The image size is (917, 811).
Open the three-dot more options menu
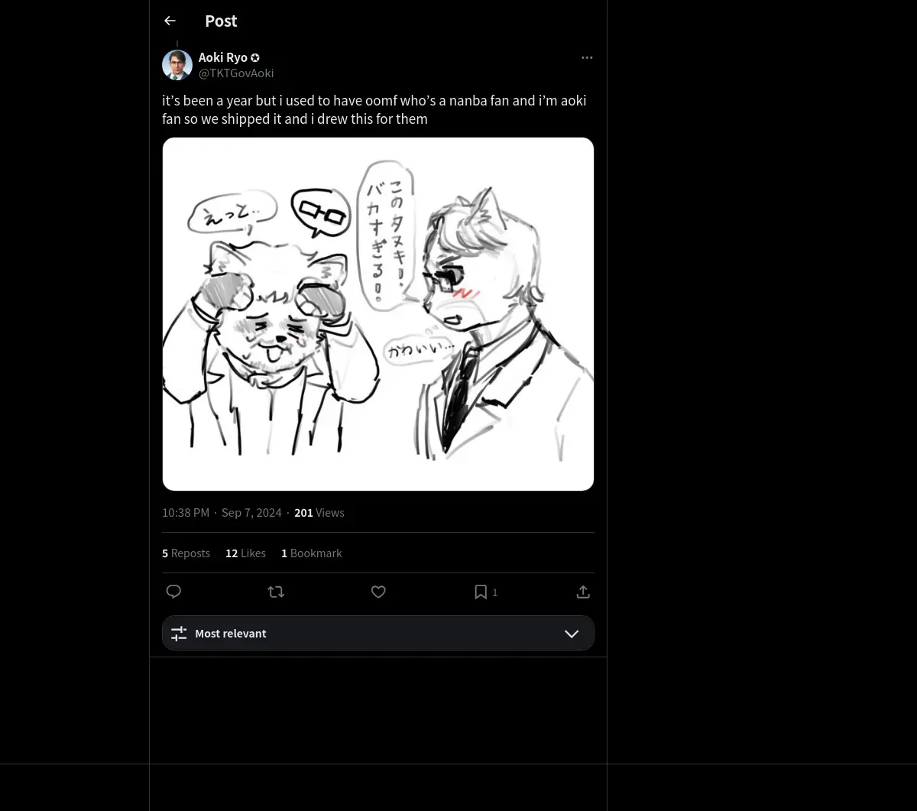[587, 57]
